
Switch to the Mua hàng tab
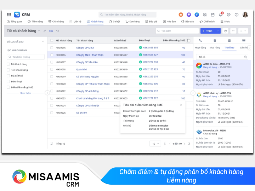(x=215, y=48)
